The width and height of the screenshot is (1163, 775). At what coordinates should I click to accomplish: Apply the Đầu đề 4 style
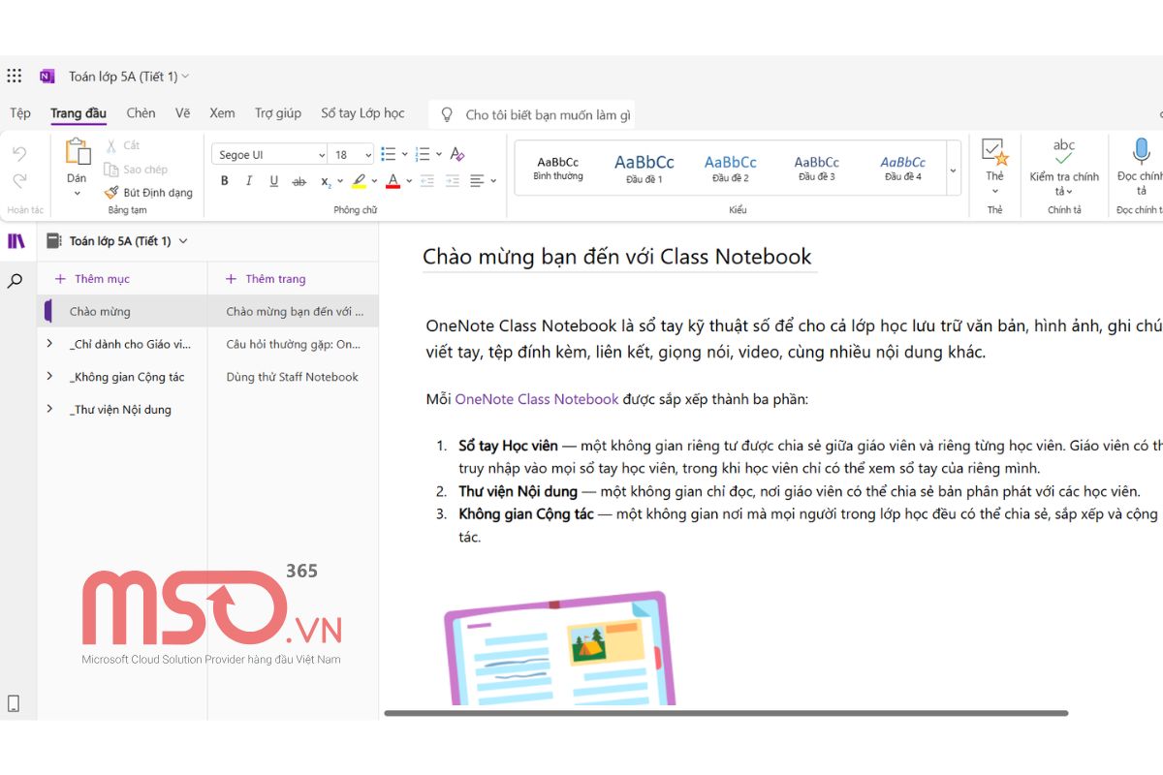pos(903,169)
